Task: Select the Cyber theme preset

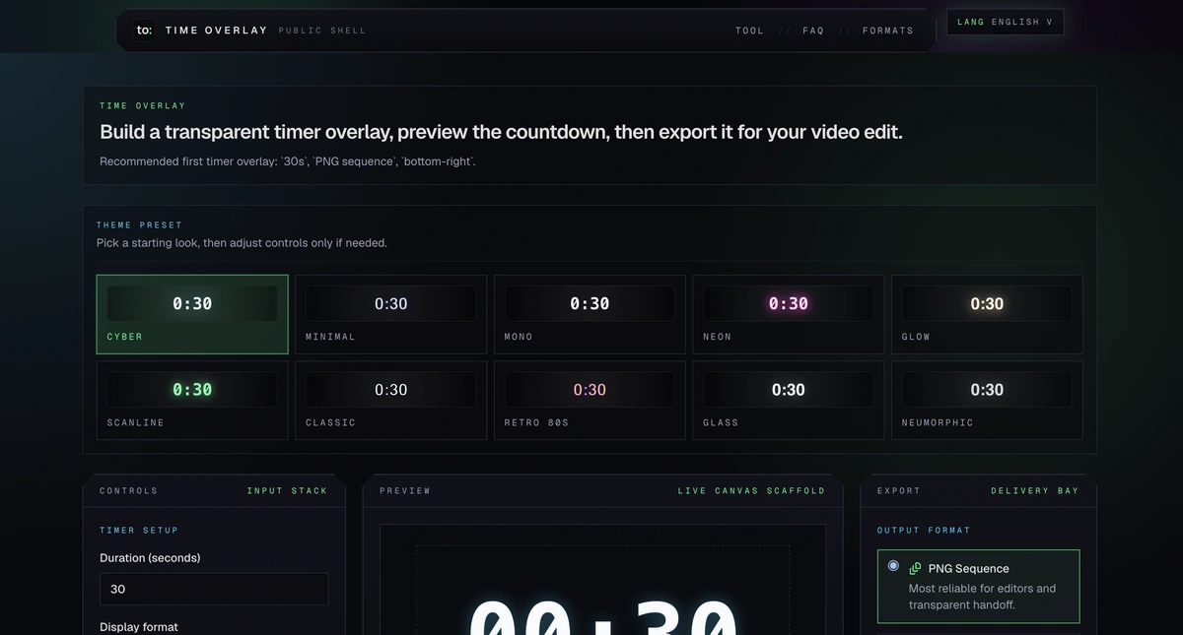Action: pos(192,314)
